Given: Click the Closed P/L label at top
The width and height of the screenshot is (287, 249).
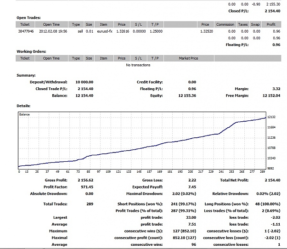Looking at the screenshot, I should click(238, 11).
